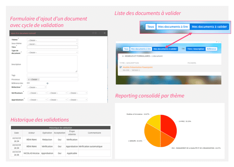Select small 'Mes documents à valider' tab in list panel
The width and height of the screenshot is (234, 167).
(x=165, y=49)
